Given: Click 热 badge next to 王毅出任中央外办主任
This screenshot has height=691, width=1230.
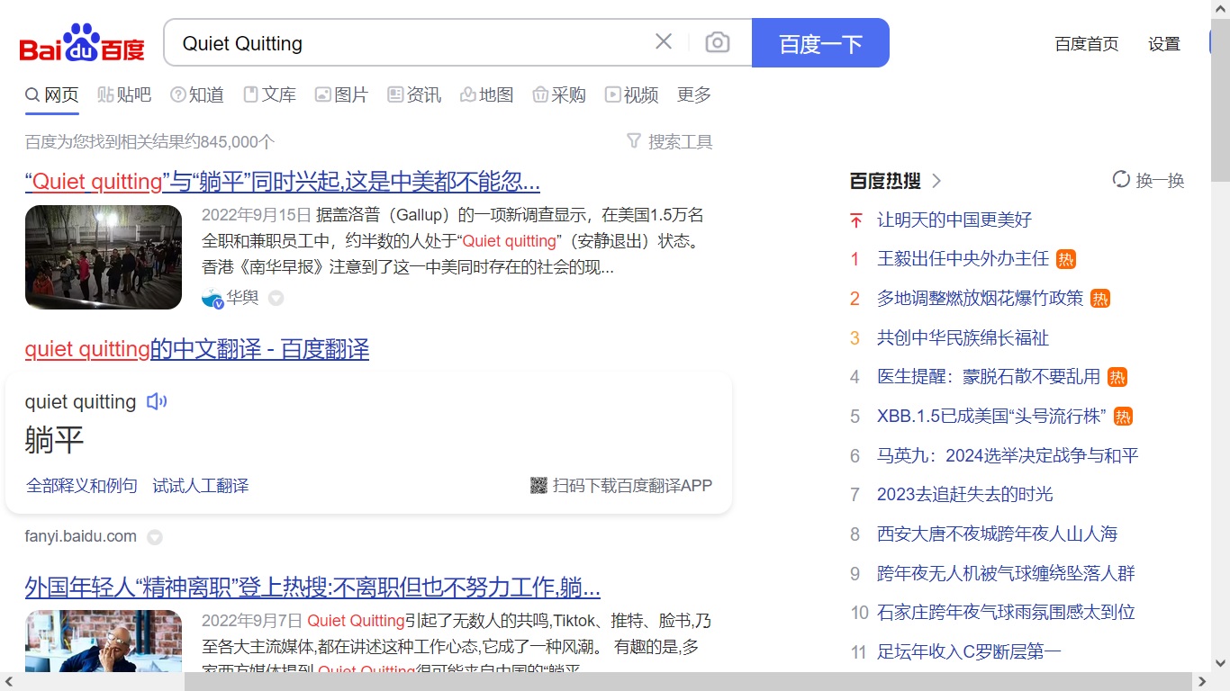Looking at the screenshot, I should (x=1066, y=259).
